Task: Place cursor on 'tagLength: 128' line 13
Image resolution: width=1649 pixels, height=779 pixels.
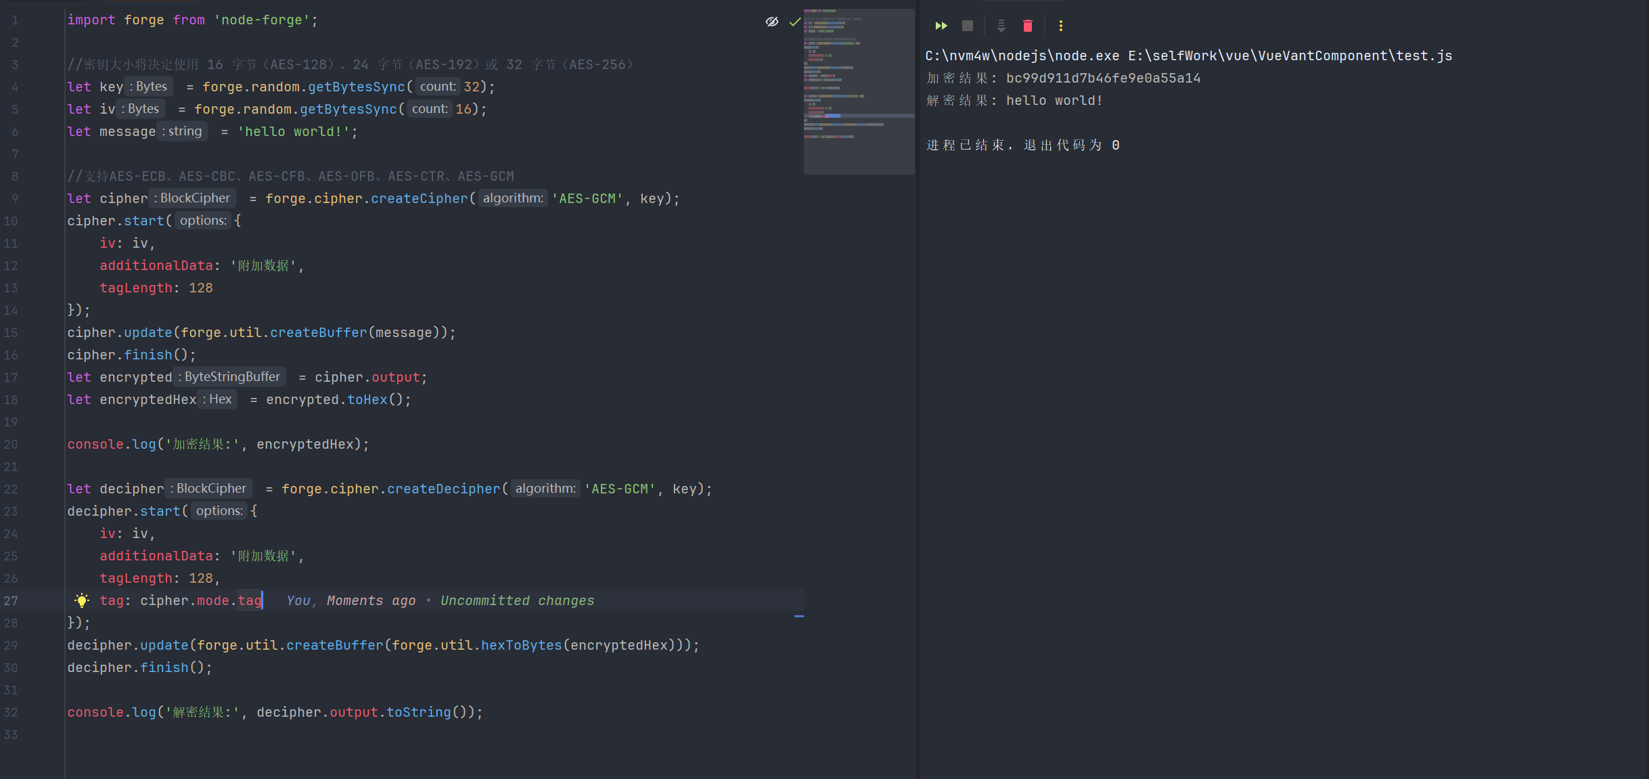Action: click(156, 288)
